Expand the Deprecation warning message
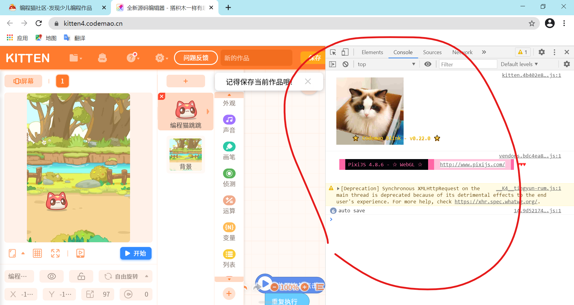 [x=338, y=189]
